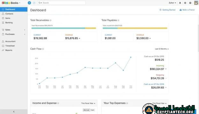Click in the Search field
Viewport: 199px width, 114px height.
click(63, 3)
